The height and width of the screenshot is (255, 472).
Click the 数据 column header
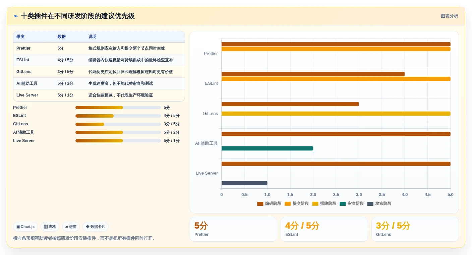(x=62, y=37)
